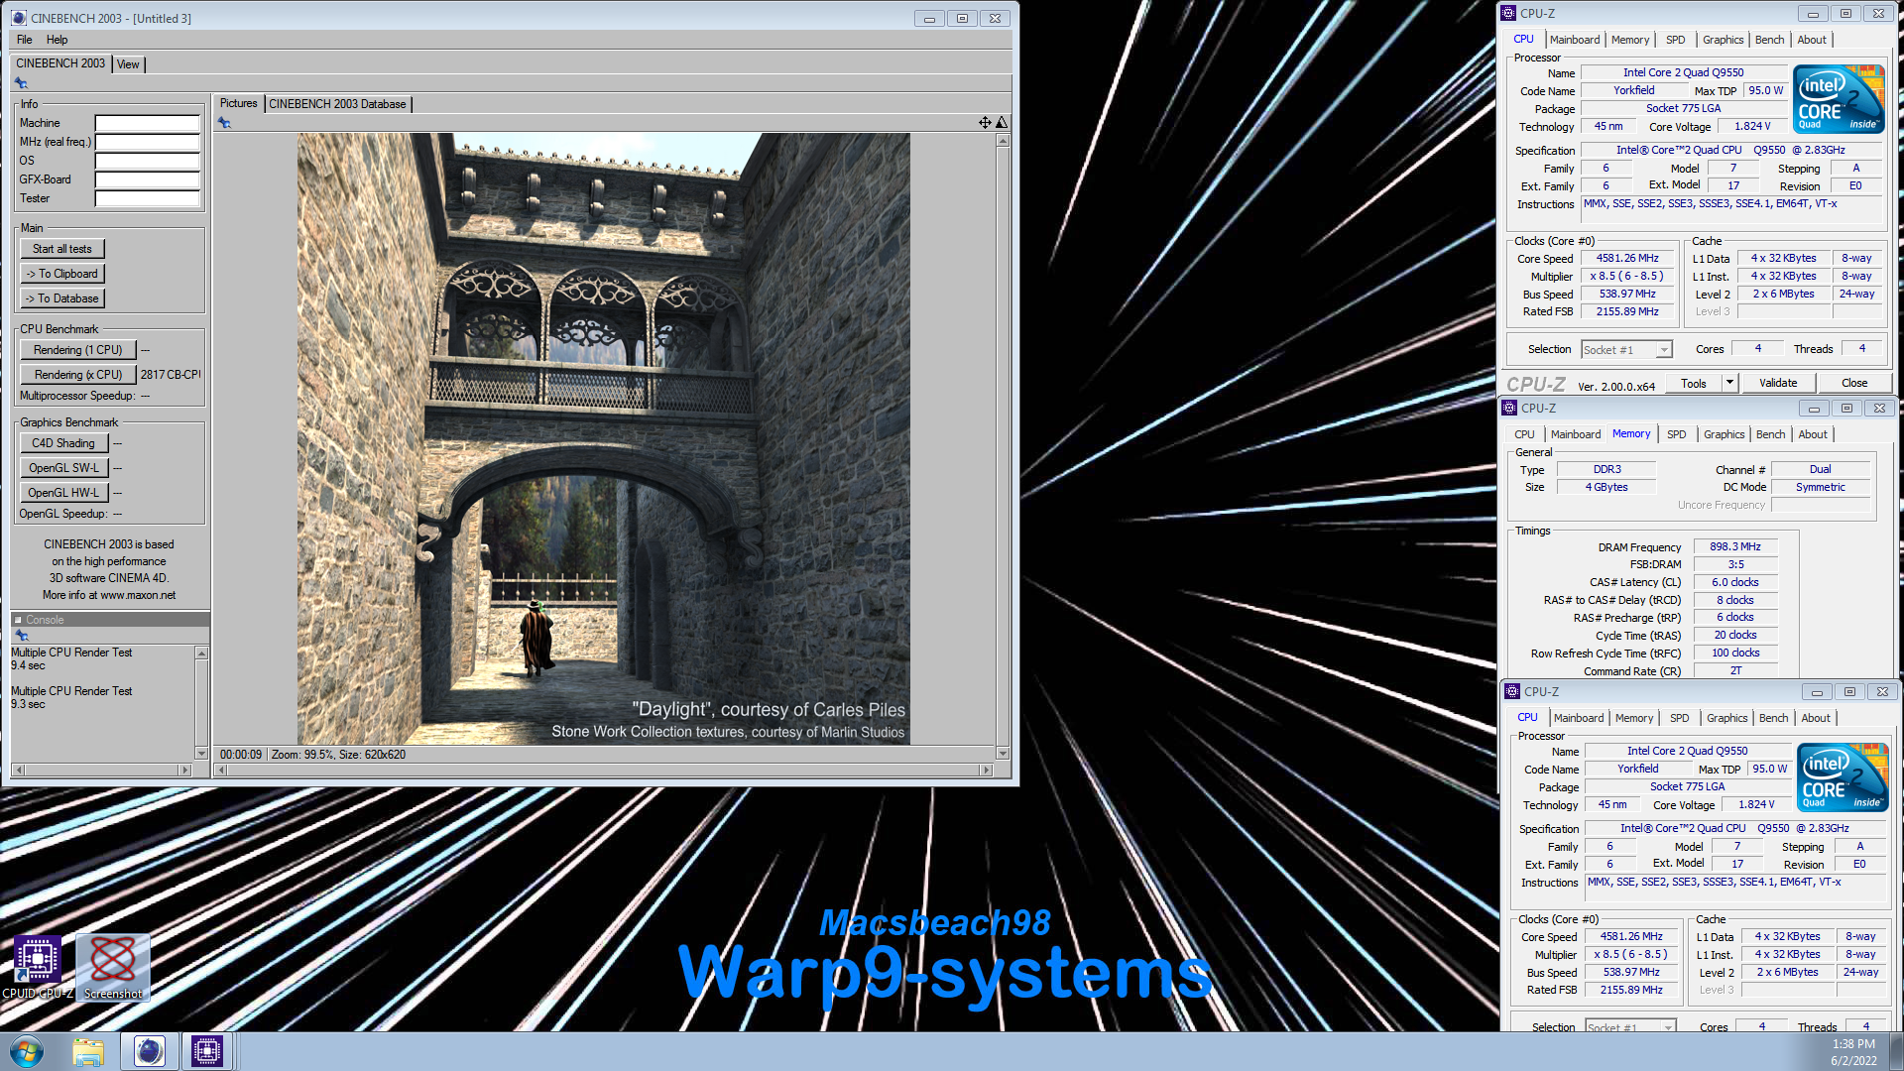Click the Intel Core 2 Quad logo in top CPU-Z

click(1839, 99)
